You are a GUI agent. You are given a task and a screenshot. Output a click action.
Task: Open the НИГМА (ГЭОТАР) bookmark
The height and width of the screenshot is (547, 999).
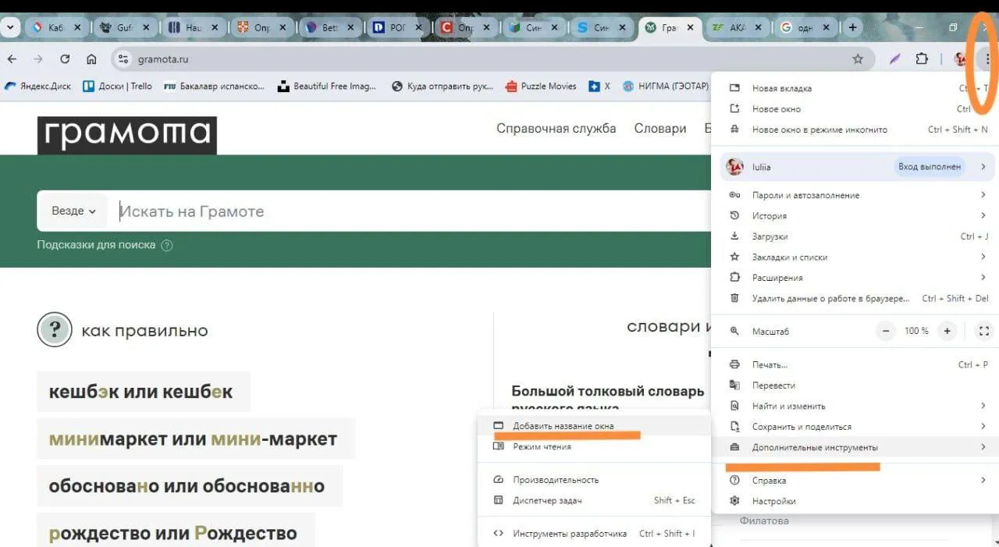(666, 86)
